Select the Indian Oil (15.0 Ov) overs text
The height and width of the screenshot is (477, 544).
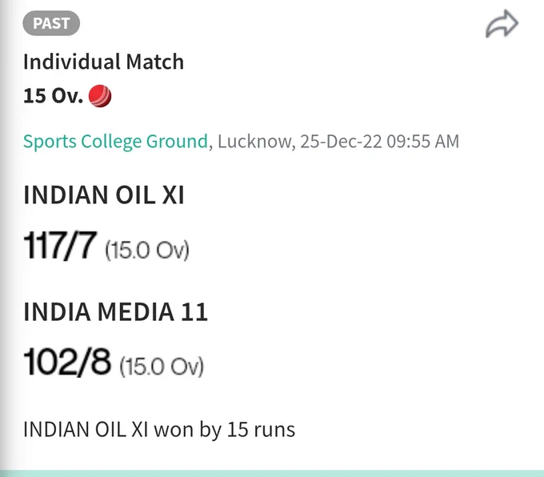(x=147, y=250)
